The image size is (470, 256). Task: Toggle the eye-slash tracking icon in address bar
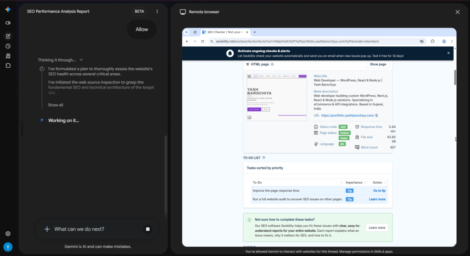[422, 41]
